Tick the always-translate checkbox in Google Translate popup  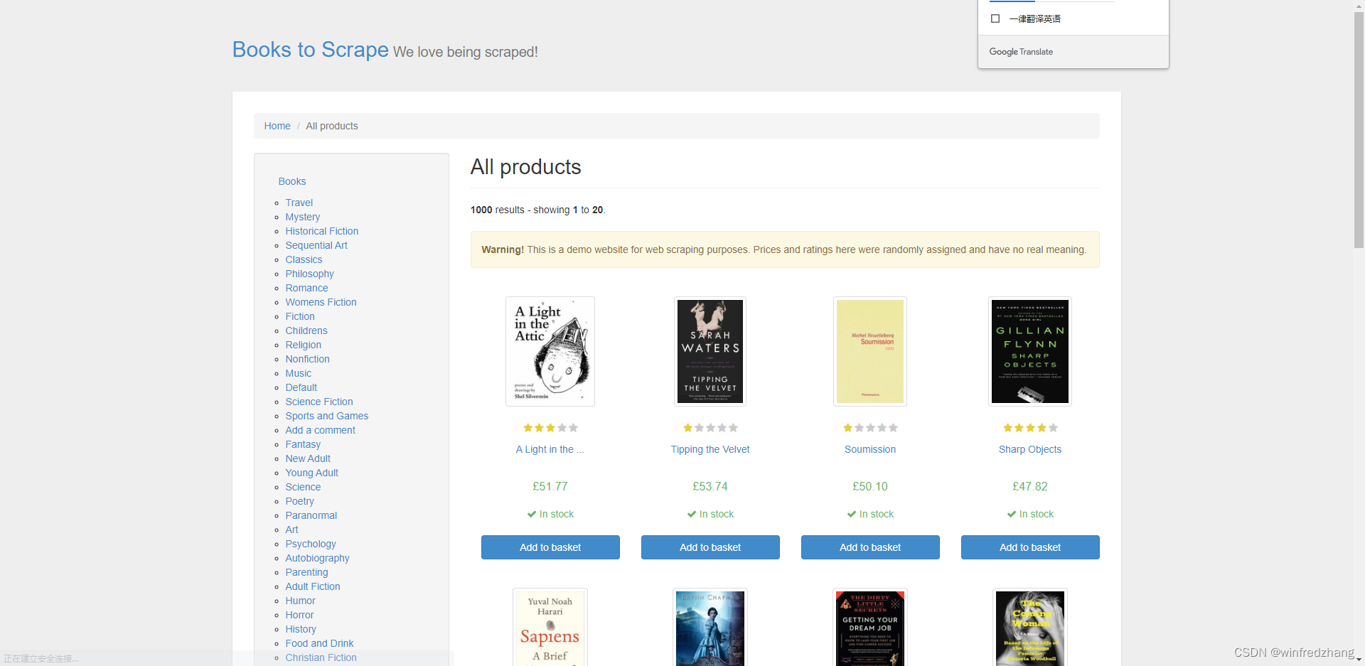[x=995, y=18]
